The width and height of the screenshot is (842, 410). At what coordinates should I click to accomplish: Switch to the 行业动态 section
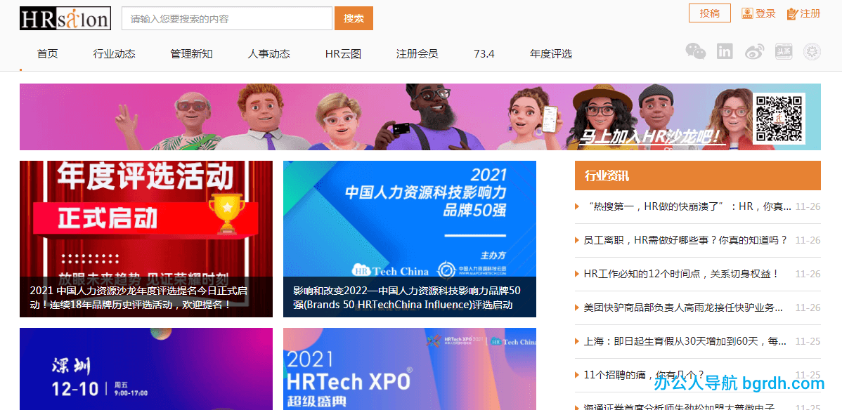click(x=115, y=53)
